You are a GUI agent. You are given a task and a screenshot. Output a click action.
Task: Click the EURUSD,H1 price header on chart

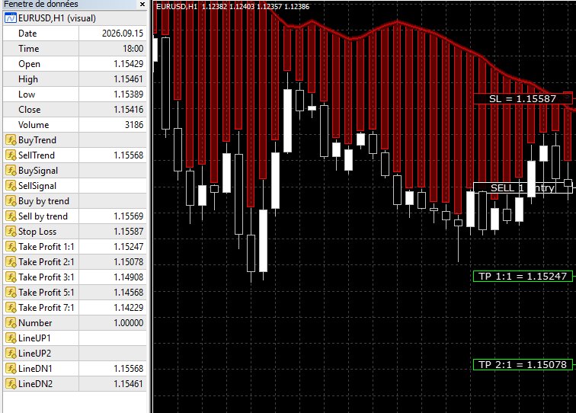233,7
